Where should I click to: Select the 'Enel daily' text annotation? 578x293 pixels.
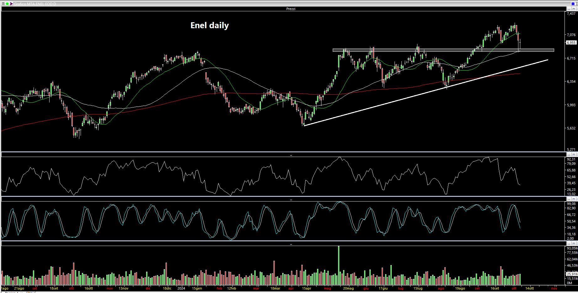click(x=209, y=25)
